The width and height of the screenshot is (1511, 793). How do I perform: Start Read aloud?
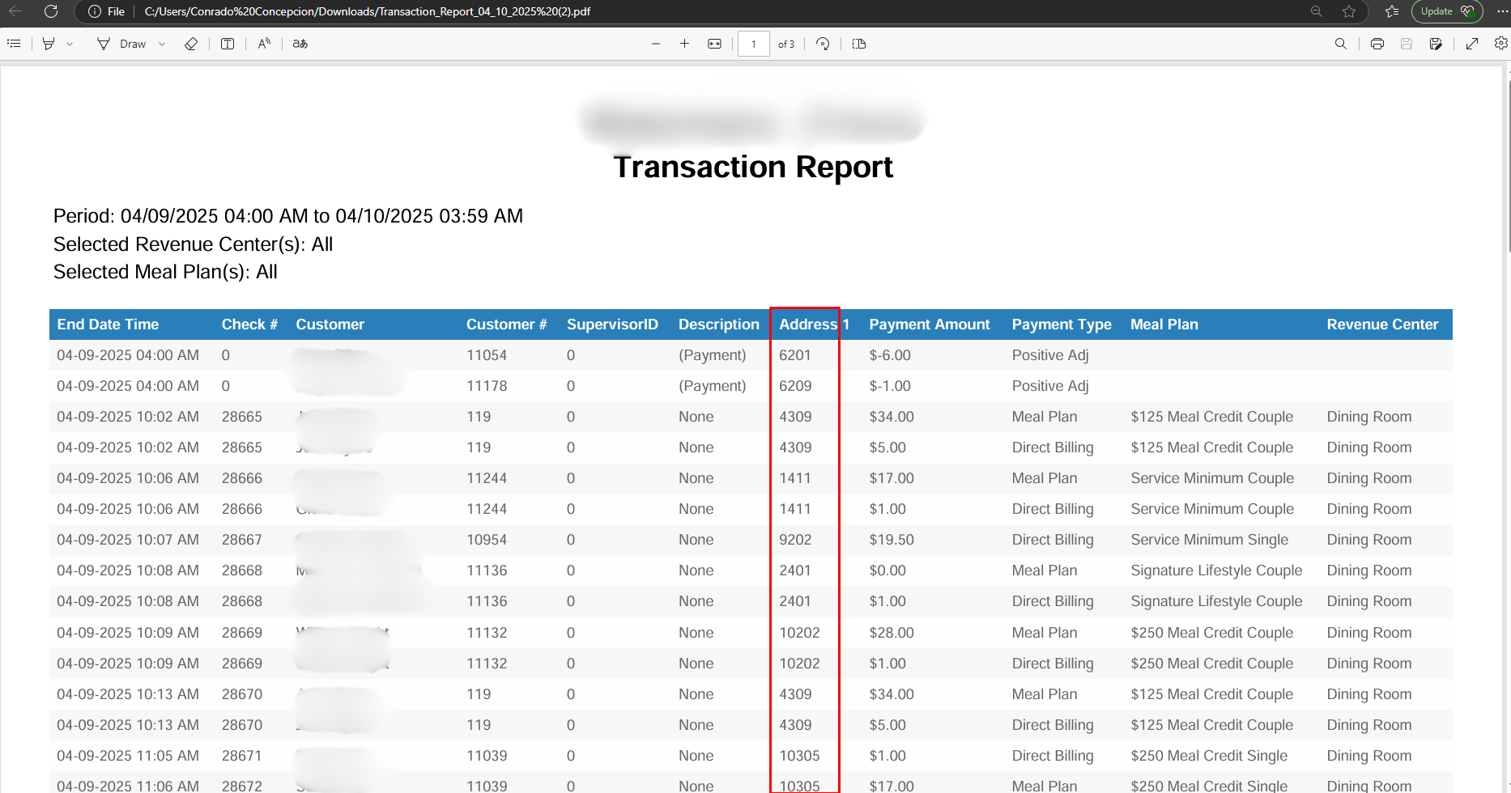coord(264,44)
